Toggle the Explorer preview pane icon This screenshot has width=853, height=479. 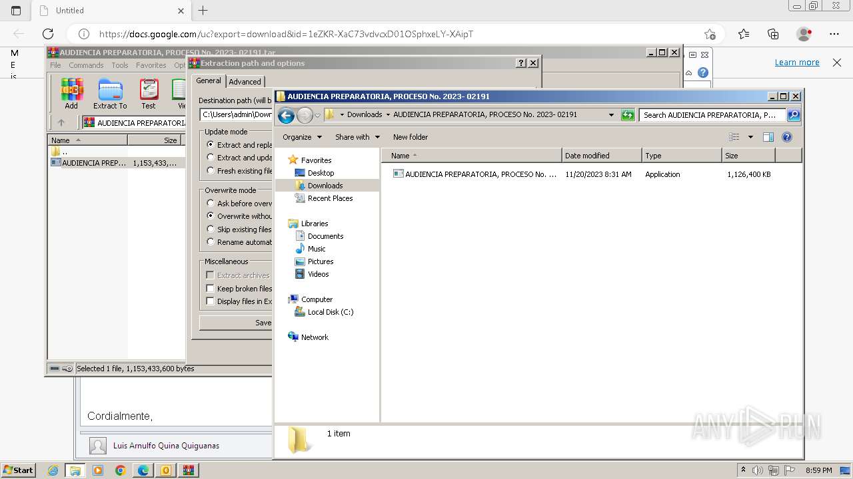[768, 137]
